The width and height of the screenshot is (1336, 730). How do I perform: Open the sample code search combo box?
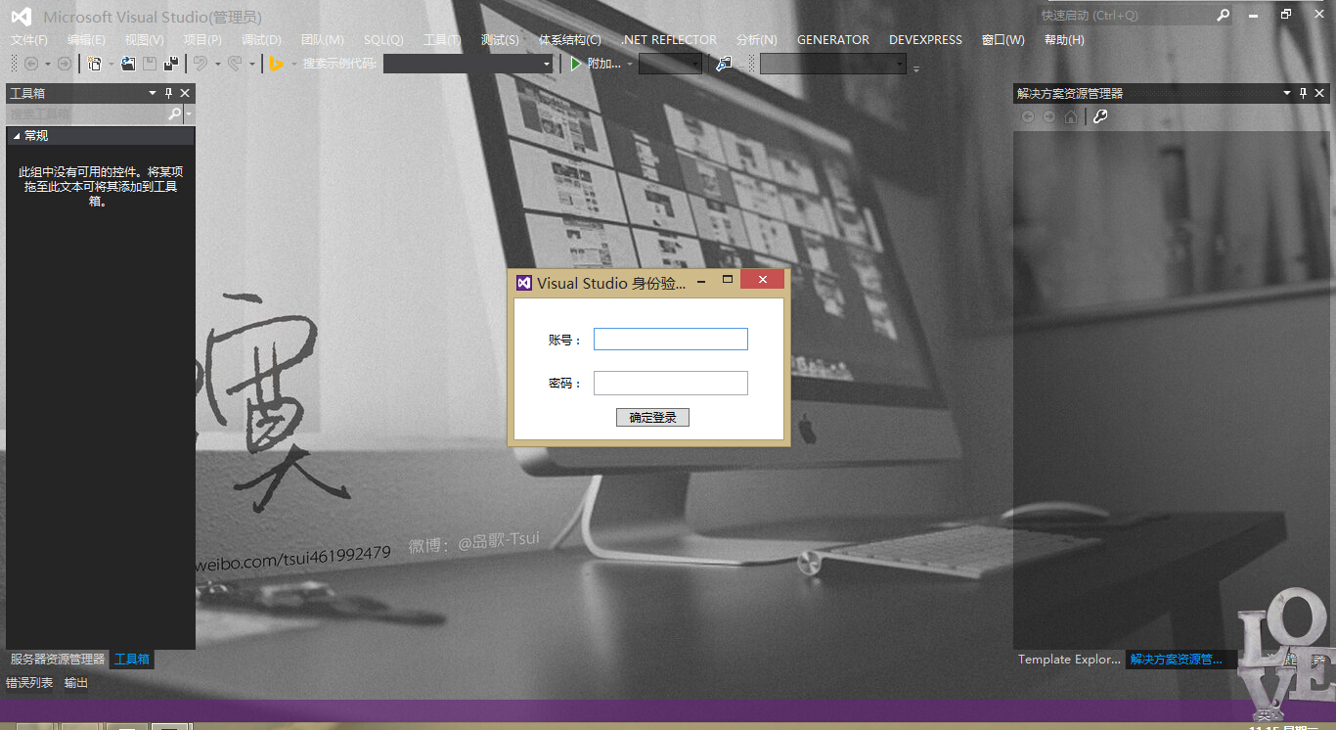468,64
